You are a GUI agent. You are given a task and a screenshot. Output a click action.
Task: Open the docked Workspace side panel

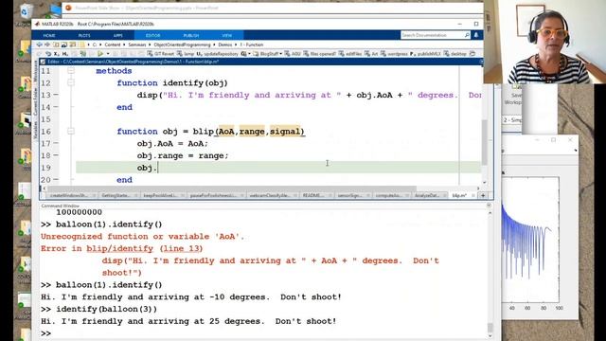click(36, 72)
